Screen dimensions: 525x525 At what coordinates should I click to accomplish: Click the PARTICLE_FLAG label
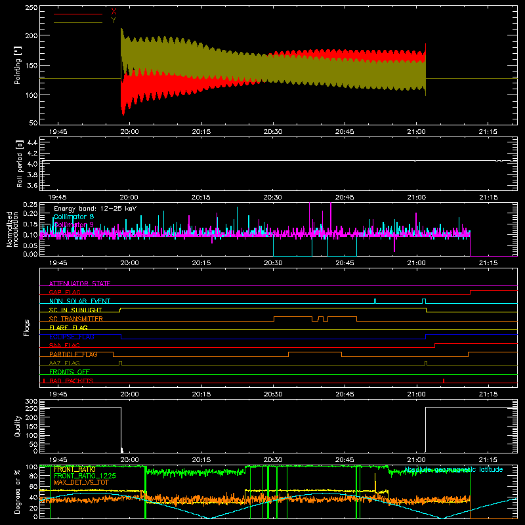[x=73, y=354]
